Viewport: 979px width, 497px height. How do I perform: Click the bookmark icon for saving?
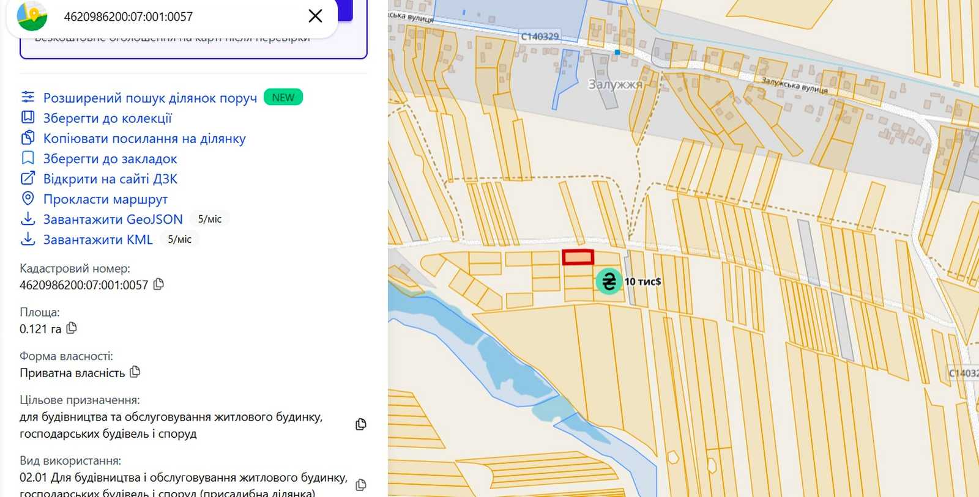pos(28,158)
